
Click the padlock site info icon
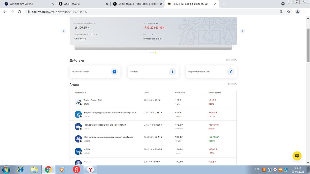[x=28, y=12]
